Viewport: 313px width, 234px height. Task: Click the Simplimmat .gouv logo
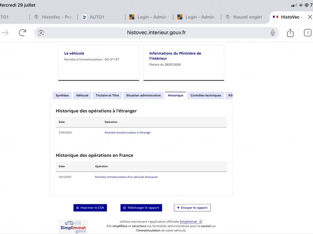(x=73, y=227)
